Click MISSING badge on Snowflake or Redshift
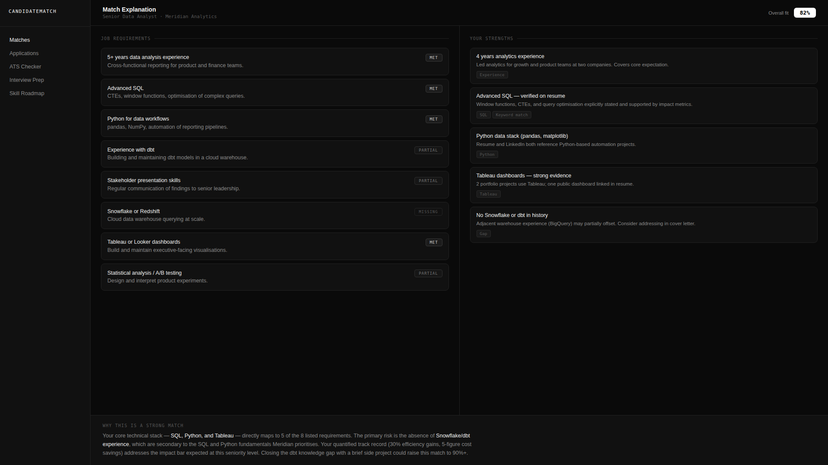Screen dimensions: 828x465 (x=428, y=212)
